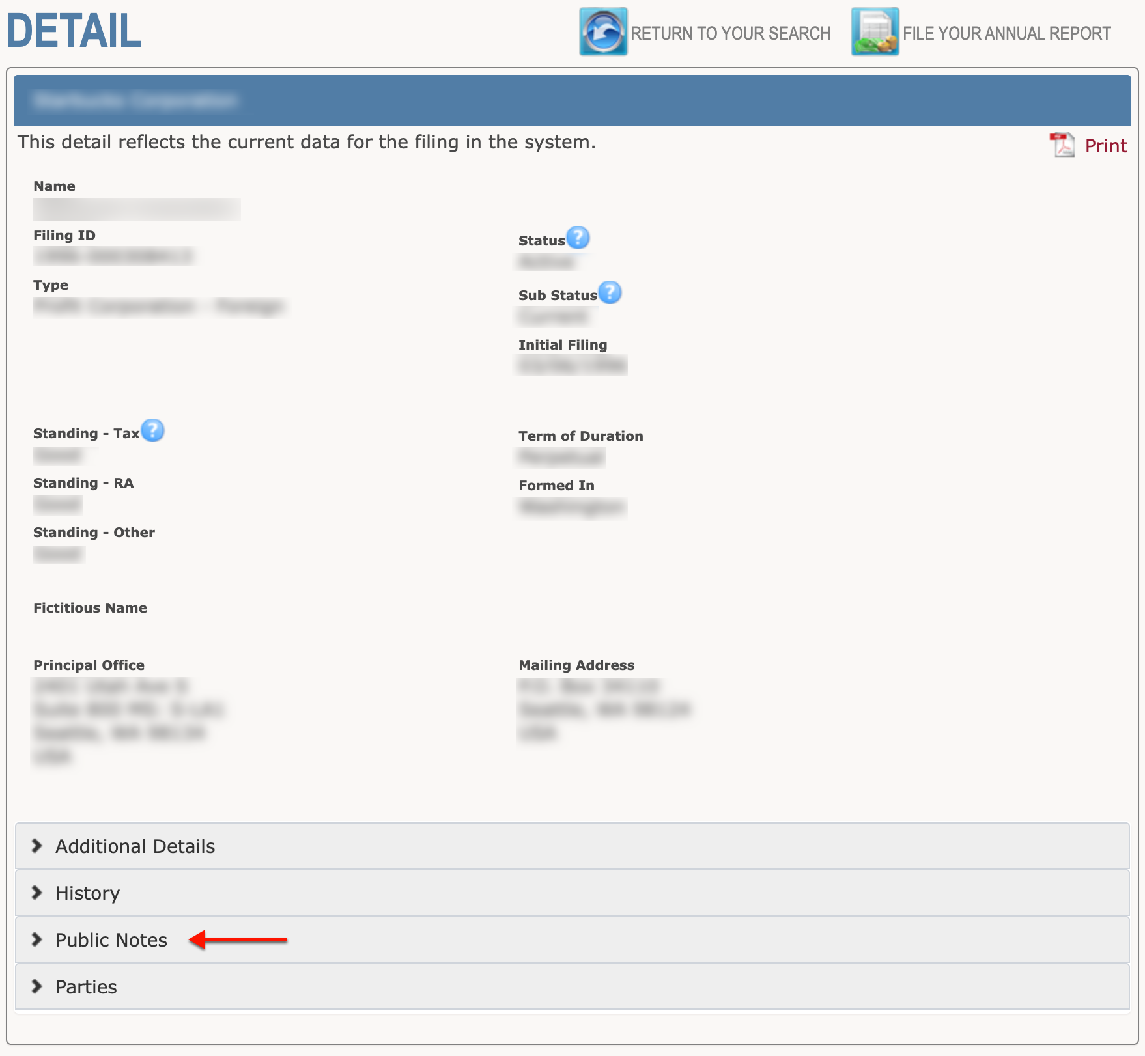Open the Standing - Tax help icon

tap(152, 431)
